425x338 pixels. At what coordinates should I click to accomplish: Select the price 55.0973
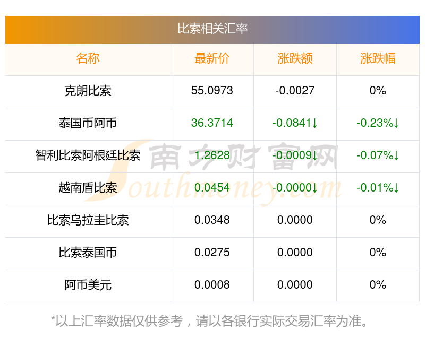(x=212, y=91)
